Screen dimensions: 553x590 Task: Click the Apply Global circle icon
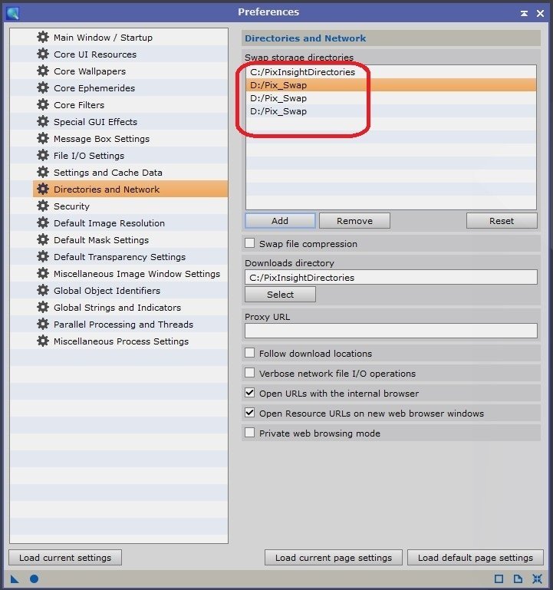[x=35, y=578]
